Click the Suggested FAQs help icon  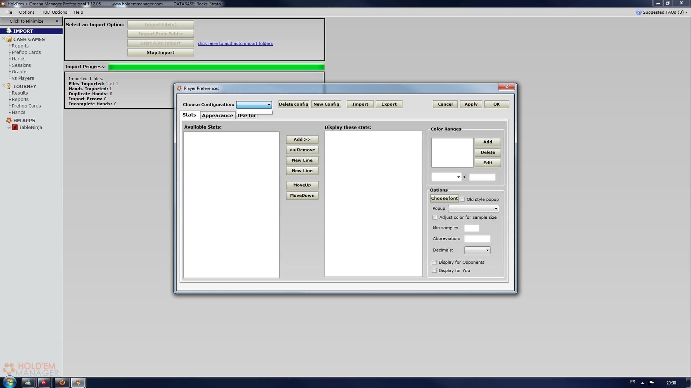pyautogui.click(x=638, y=12)
